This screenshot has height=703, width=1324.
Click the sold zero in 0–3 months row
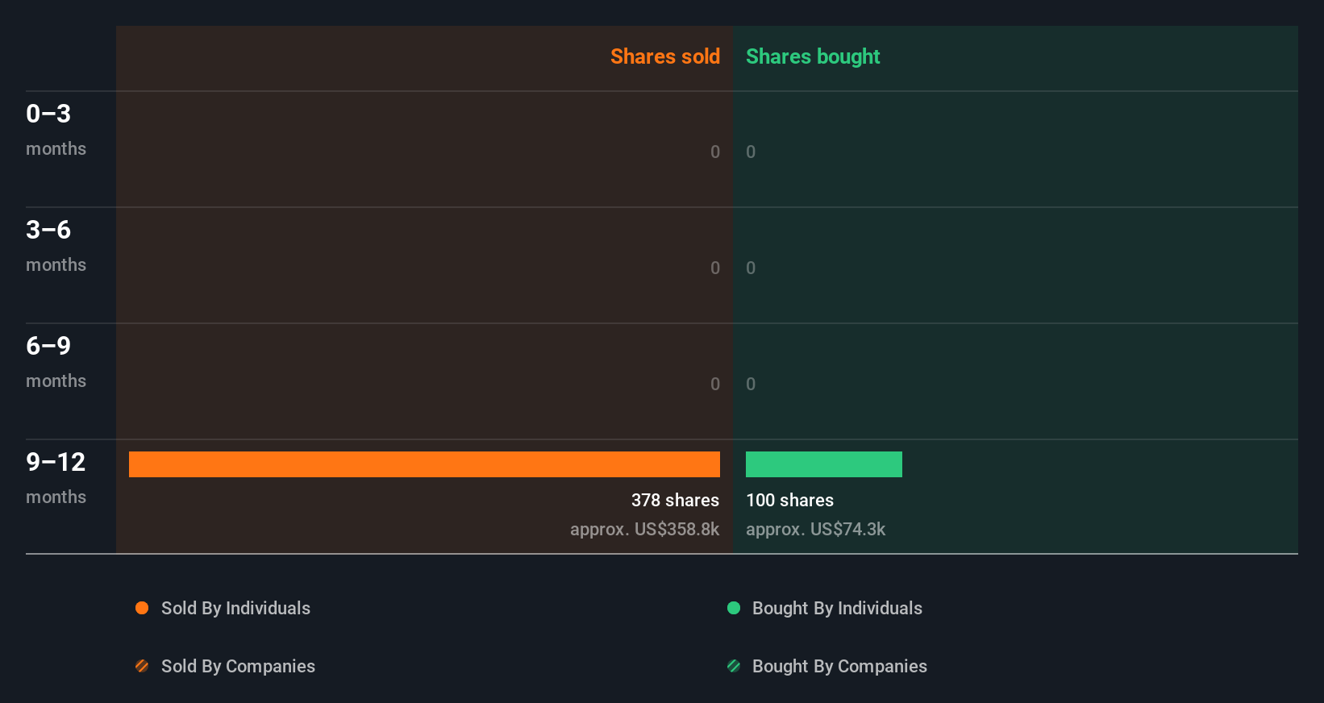pyautogui.click(x=715, y=152)
